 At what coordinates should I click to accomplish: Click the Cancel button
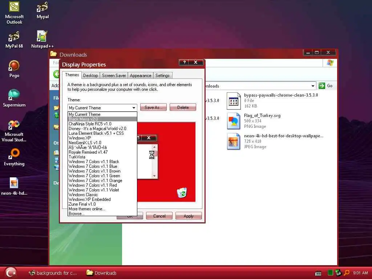[x=159, y=216]
